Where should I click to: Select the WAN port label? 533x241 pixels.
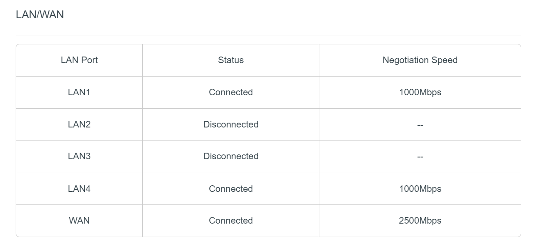click(79, 221)
